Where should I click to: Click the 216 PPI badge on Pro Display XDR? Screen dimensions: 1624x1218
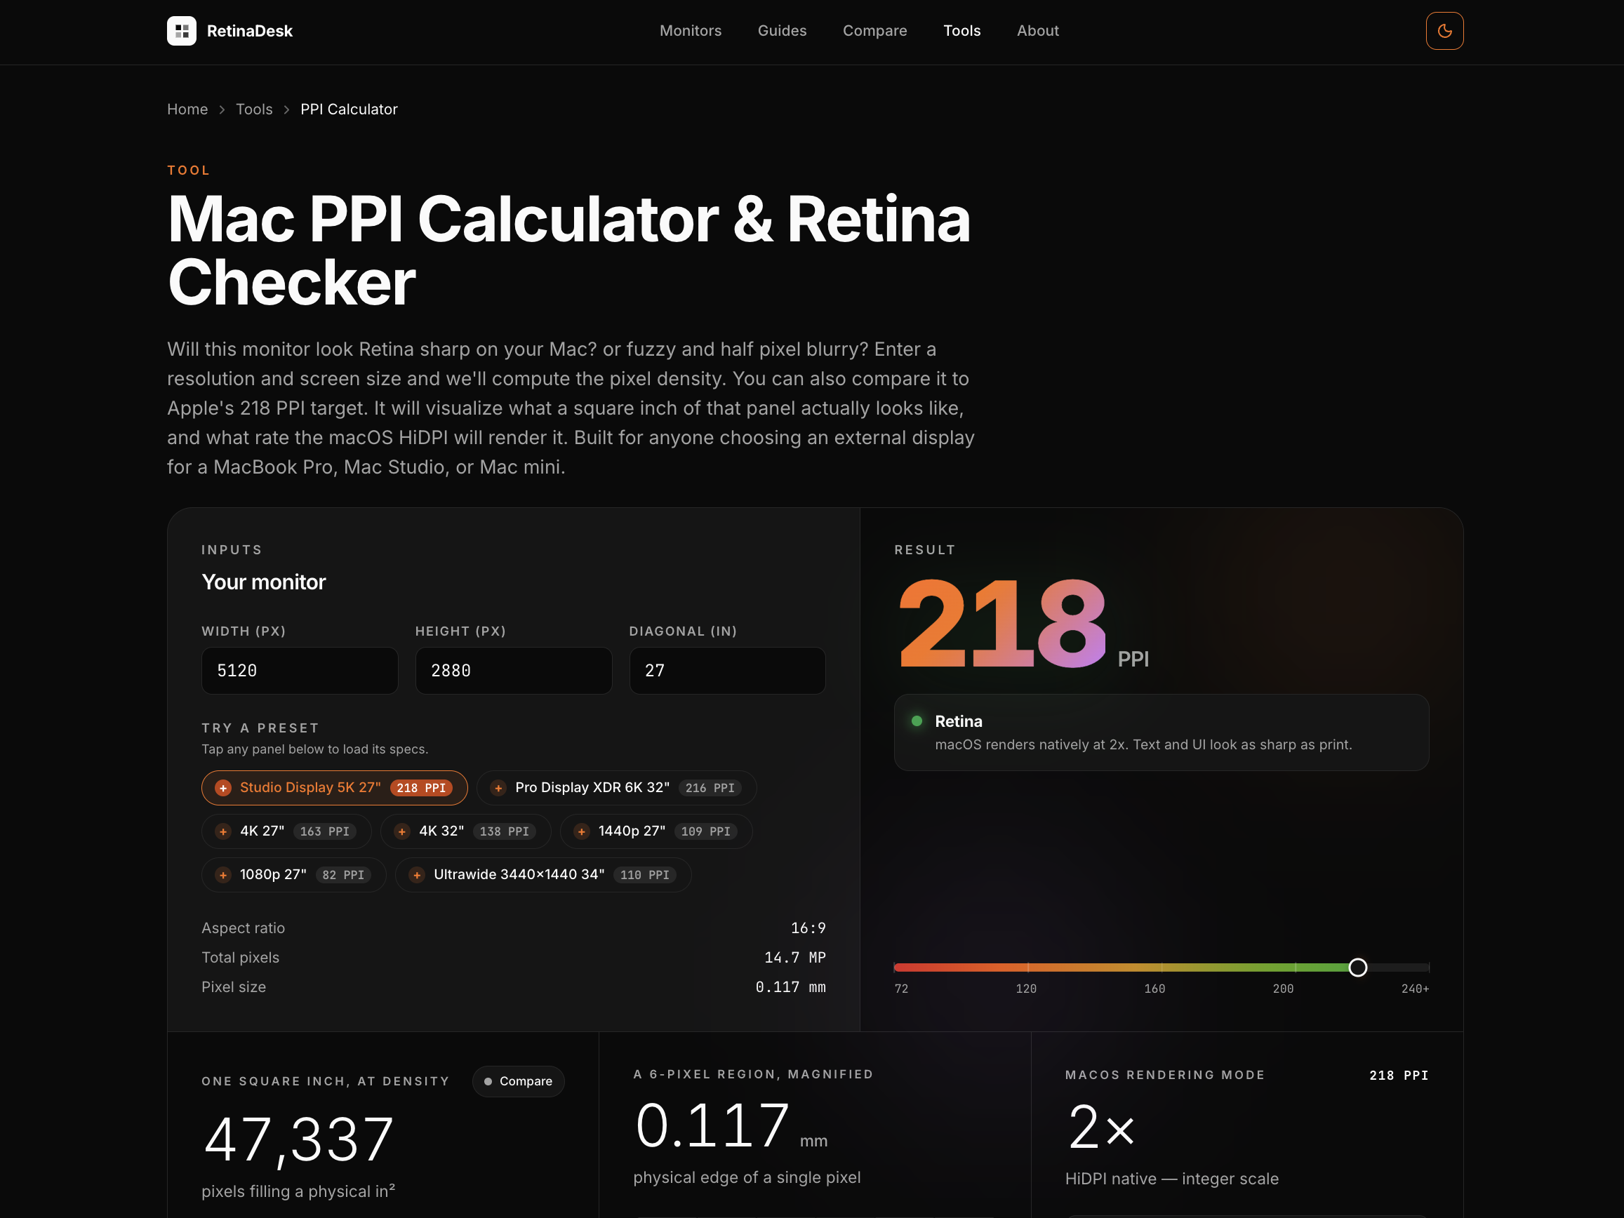point(710,788)
